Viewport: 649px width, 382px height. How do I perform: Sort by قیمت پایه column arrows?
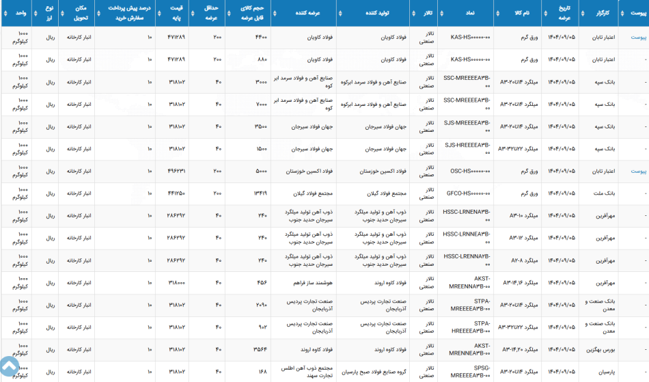point(159,13)
